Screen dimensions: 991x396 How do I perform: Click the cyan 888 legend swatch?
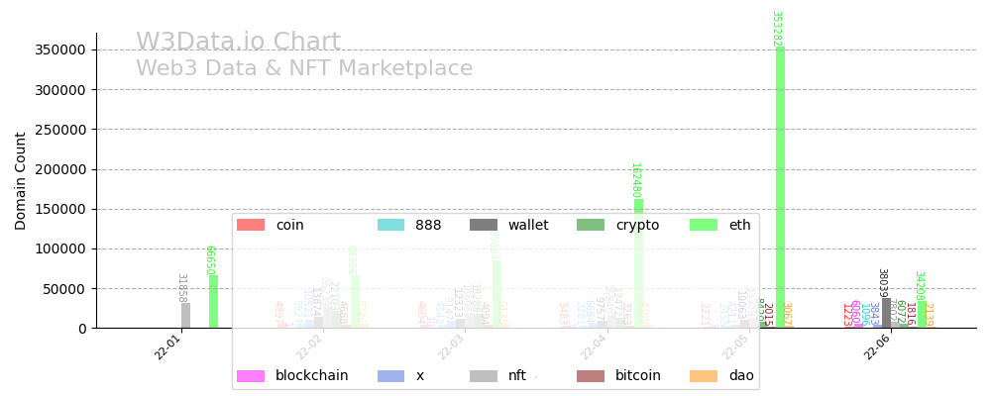[391, 226]
